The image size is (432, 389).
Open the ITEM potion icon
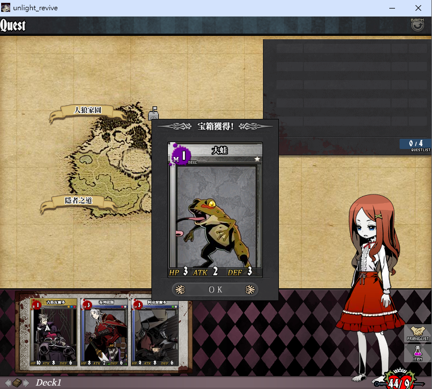(x=418, y=353)
